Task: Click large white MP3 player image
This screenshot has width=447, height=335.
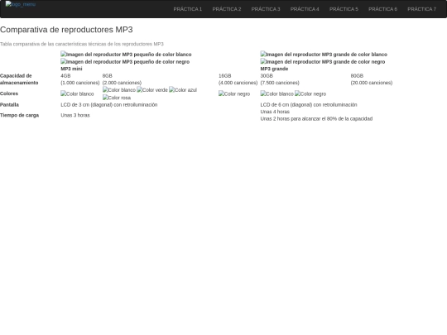Action: coord(324,54)
